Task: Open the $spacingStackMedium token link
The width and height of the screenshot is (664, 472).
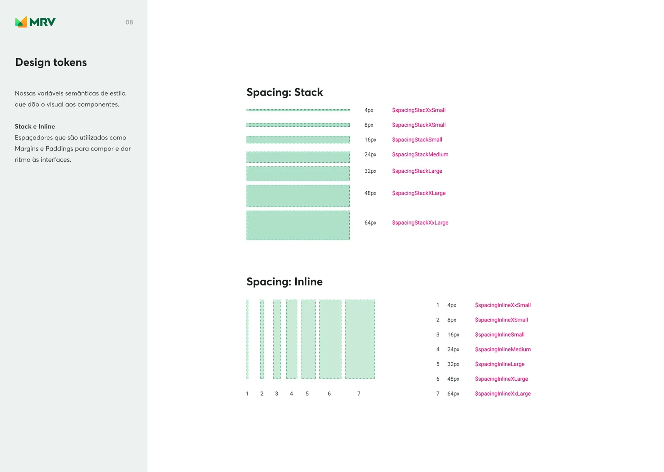Action: click(x=420, y=155)
